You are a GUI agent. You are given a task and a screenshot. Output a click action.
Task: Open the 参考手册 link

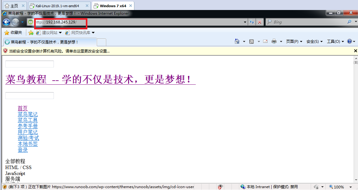28,126
